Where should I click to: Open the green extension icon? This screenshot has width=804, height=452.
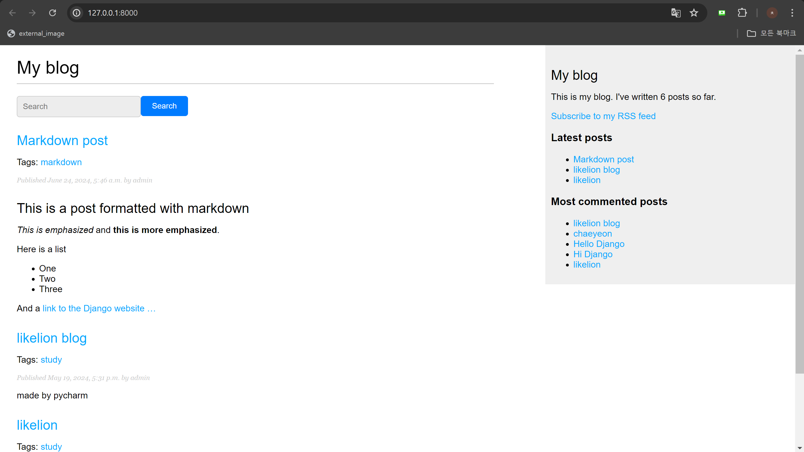[x=722, y=13]
